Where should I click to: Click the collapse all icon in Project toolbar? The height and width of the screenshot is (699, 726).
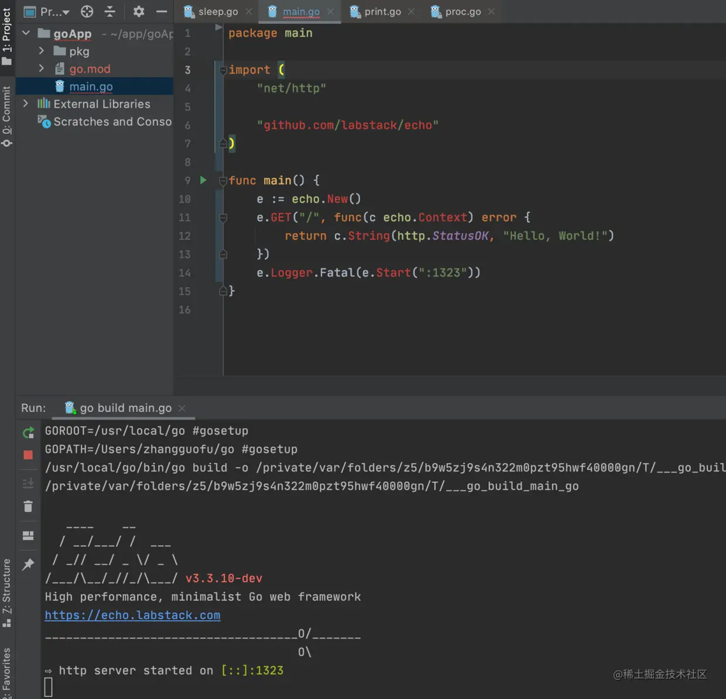click(109, 11)
